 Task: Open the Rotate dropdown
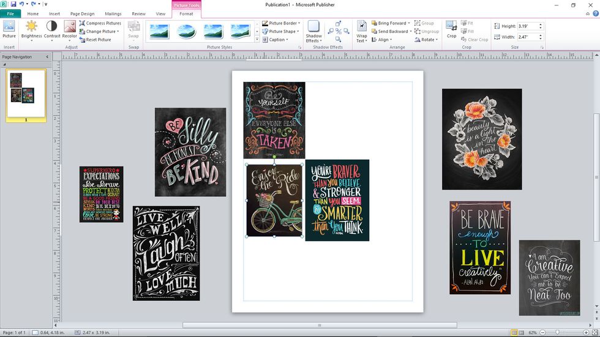426,40
